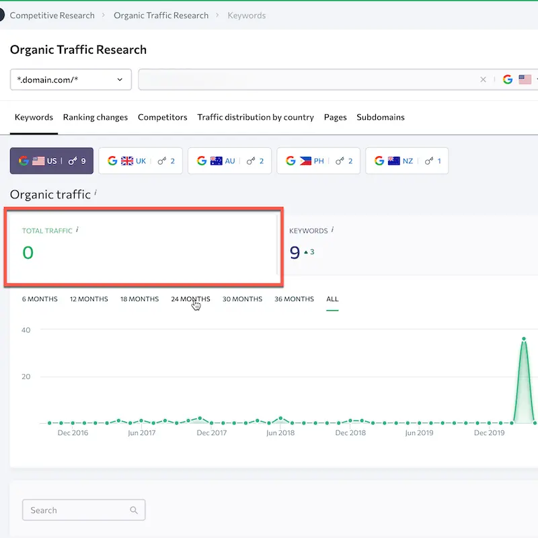
Task: Click the info icon beside Organic traffic heading
Action: point(95,192)
